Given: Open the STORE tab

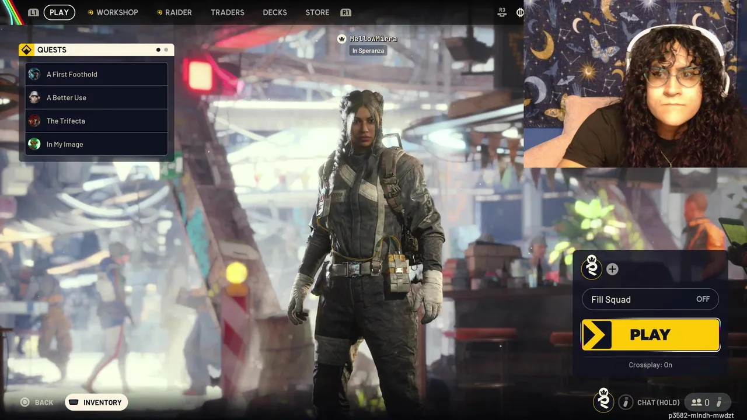Looking at the screenshot, I should point(317,12).
